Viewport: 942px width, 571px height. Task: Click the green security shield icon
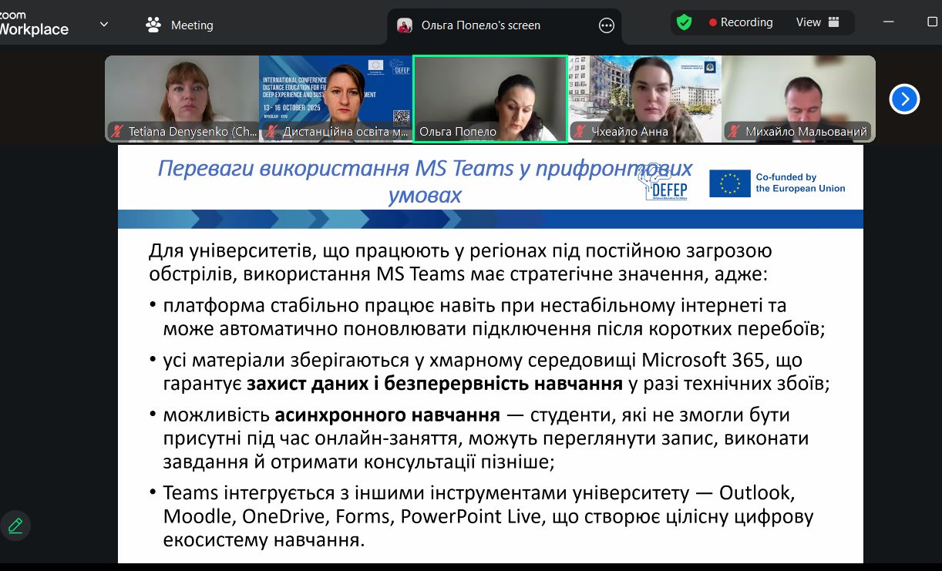click(x=685, y=22)
